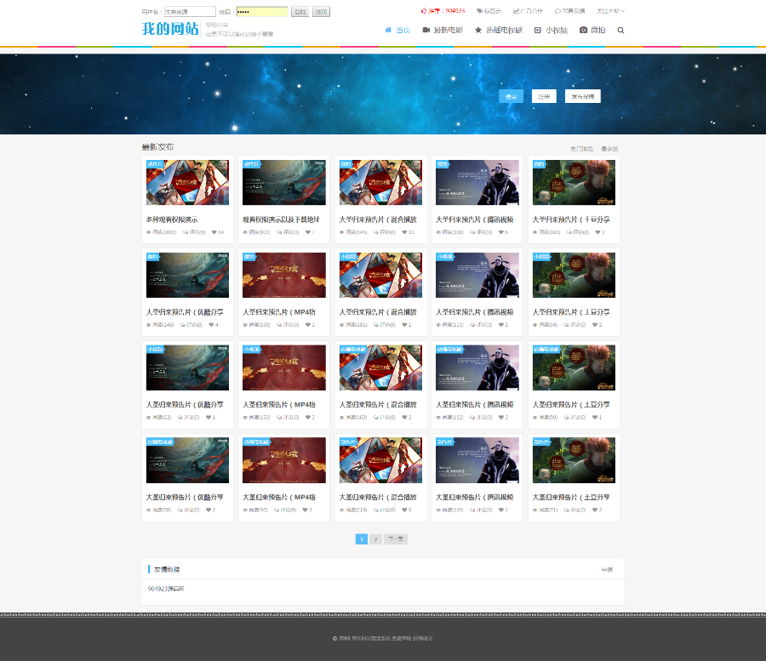Click heart icon on 微拍-tagged 优酷分享 card
Viewport: 766px width, 661px height.
tap(211, 325)
